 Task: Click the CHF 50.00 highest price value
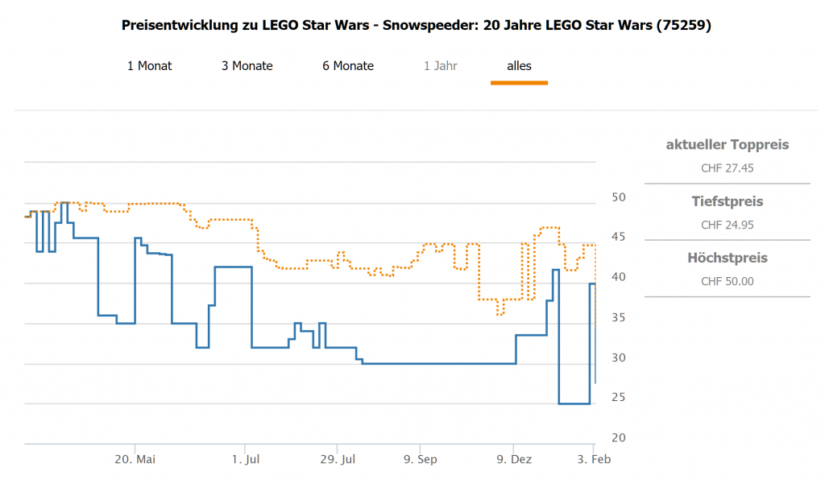727,281
